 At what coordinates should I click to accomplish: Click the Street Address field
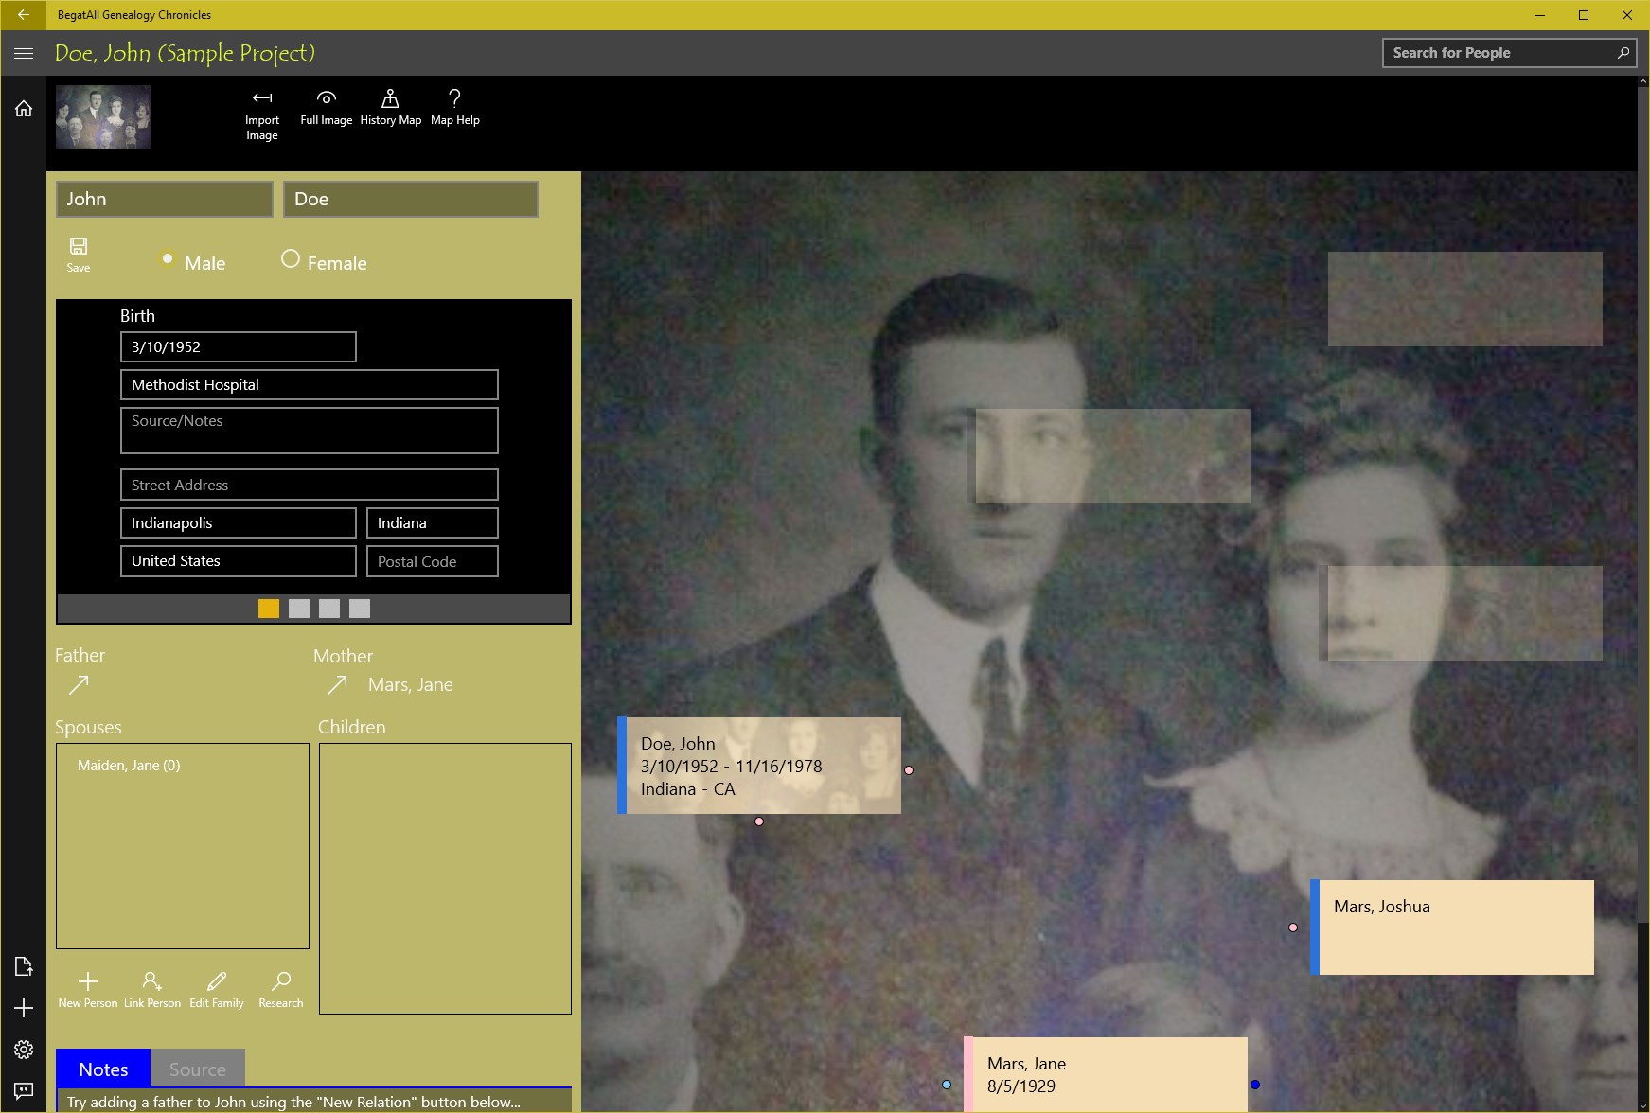[x=310, y=485]
